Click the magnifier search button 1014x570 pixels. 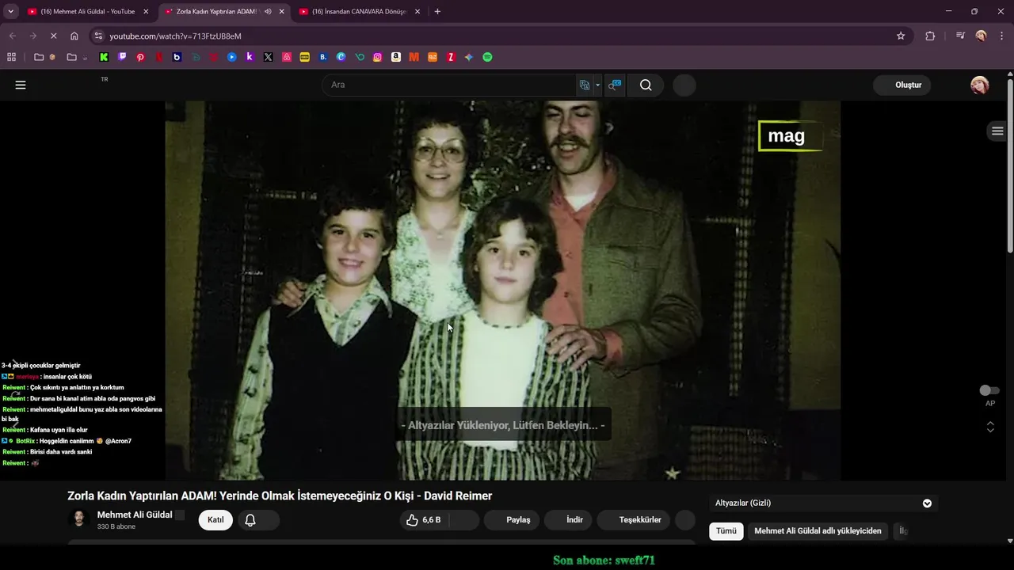(x=646, y=85)
